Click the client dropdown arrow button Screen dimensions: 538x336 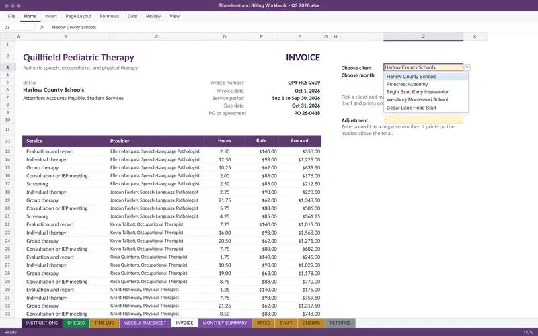(467, 68)
